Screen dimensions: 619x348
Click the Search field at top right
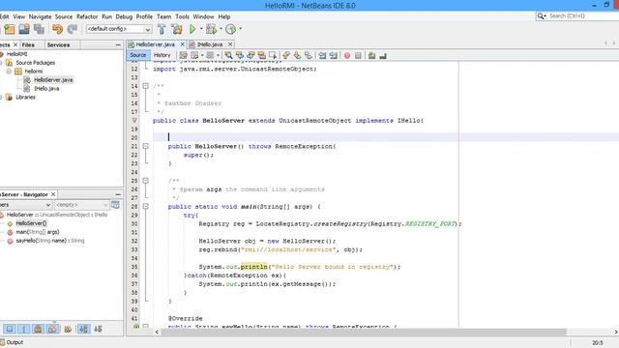(583, 16)
